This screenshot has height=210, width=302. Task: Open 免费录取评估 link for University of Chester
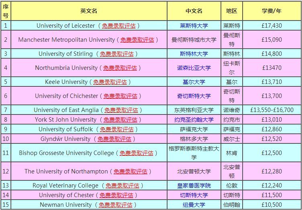click(116, 195)
